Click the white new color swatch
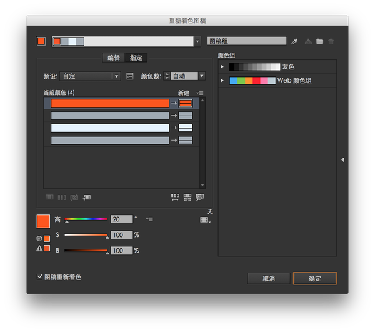375x332 pixels. [186, 128]
